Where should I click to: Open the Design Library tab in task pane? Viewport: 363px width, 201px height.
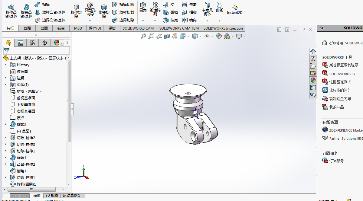[x=313, y=58]
